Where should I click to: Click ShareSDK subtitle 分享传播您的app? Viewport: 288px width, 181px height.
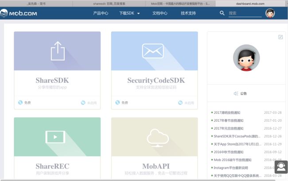[52, 87]
